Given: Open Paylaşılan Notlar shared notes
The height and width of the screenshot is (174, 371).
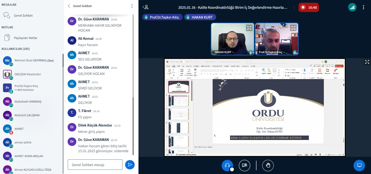Looking at the screenshot, I should [x=32, y=38].
